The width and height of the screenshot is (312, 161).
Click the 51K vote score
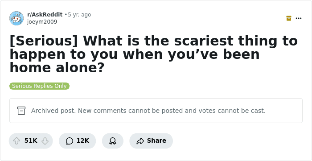click(31, 140)
